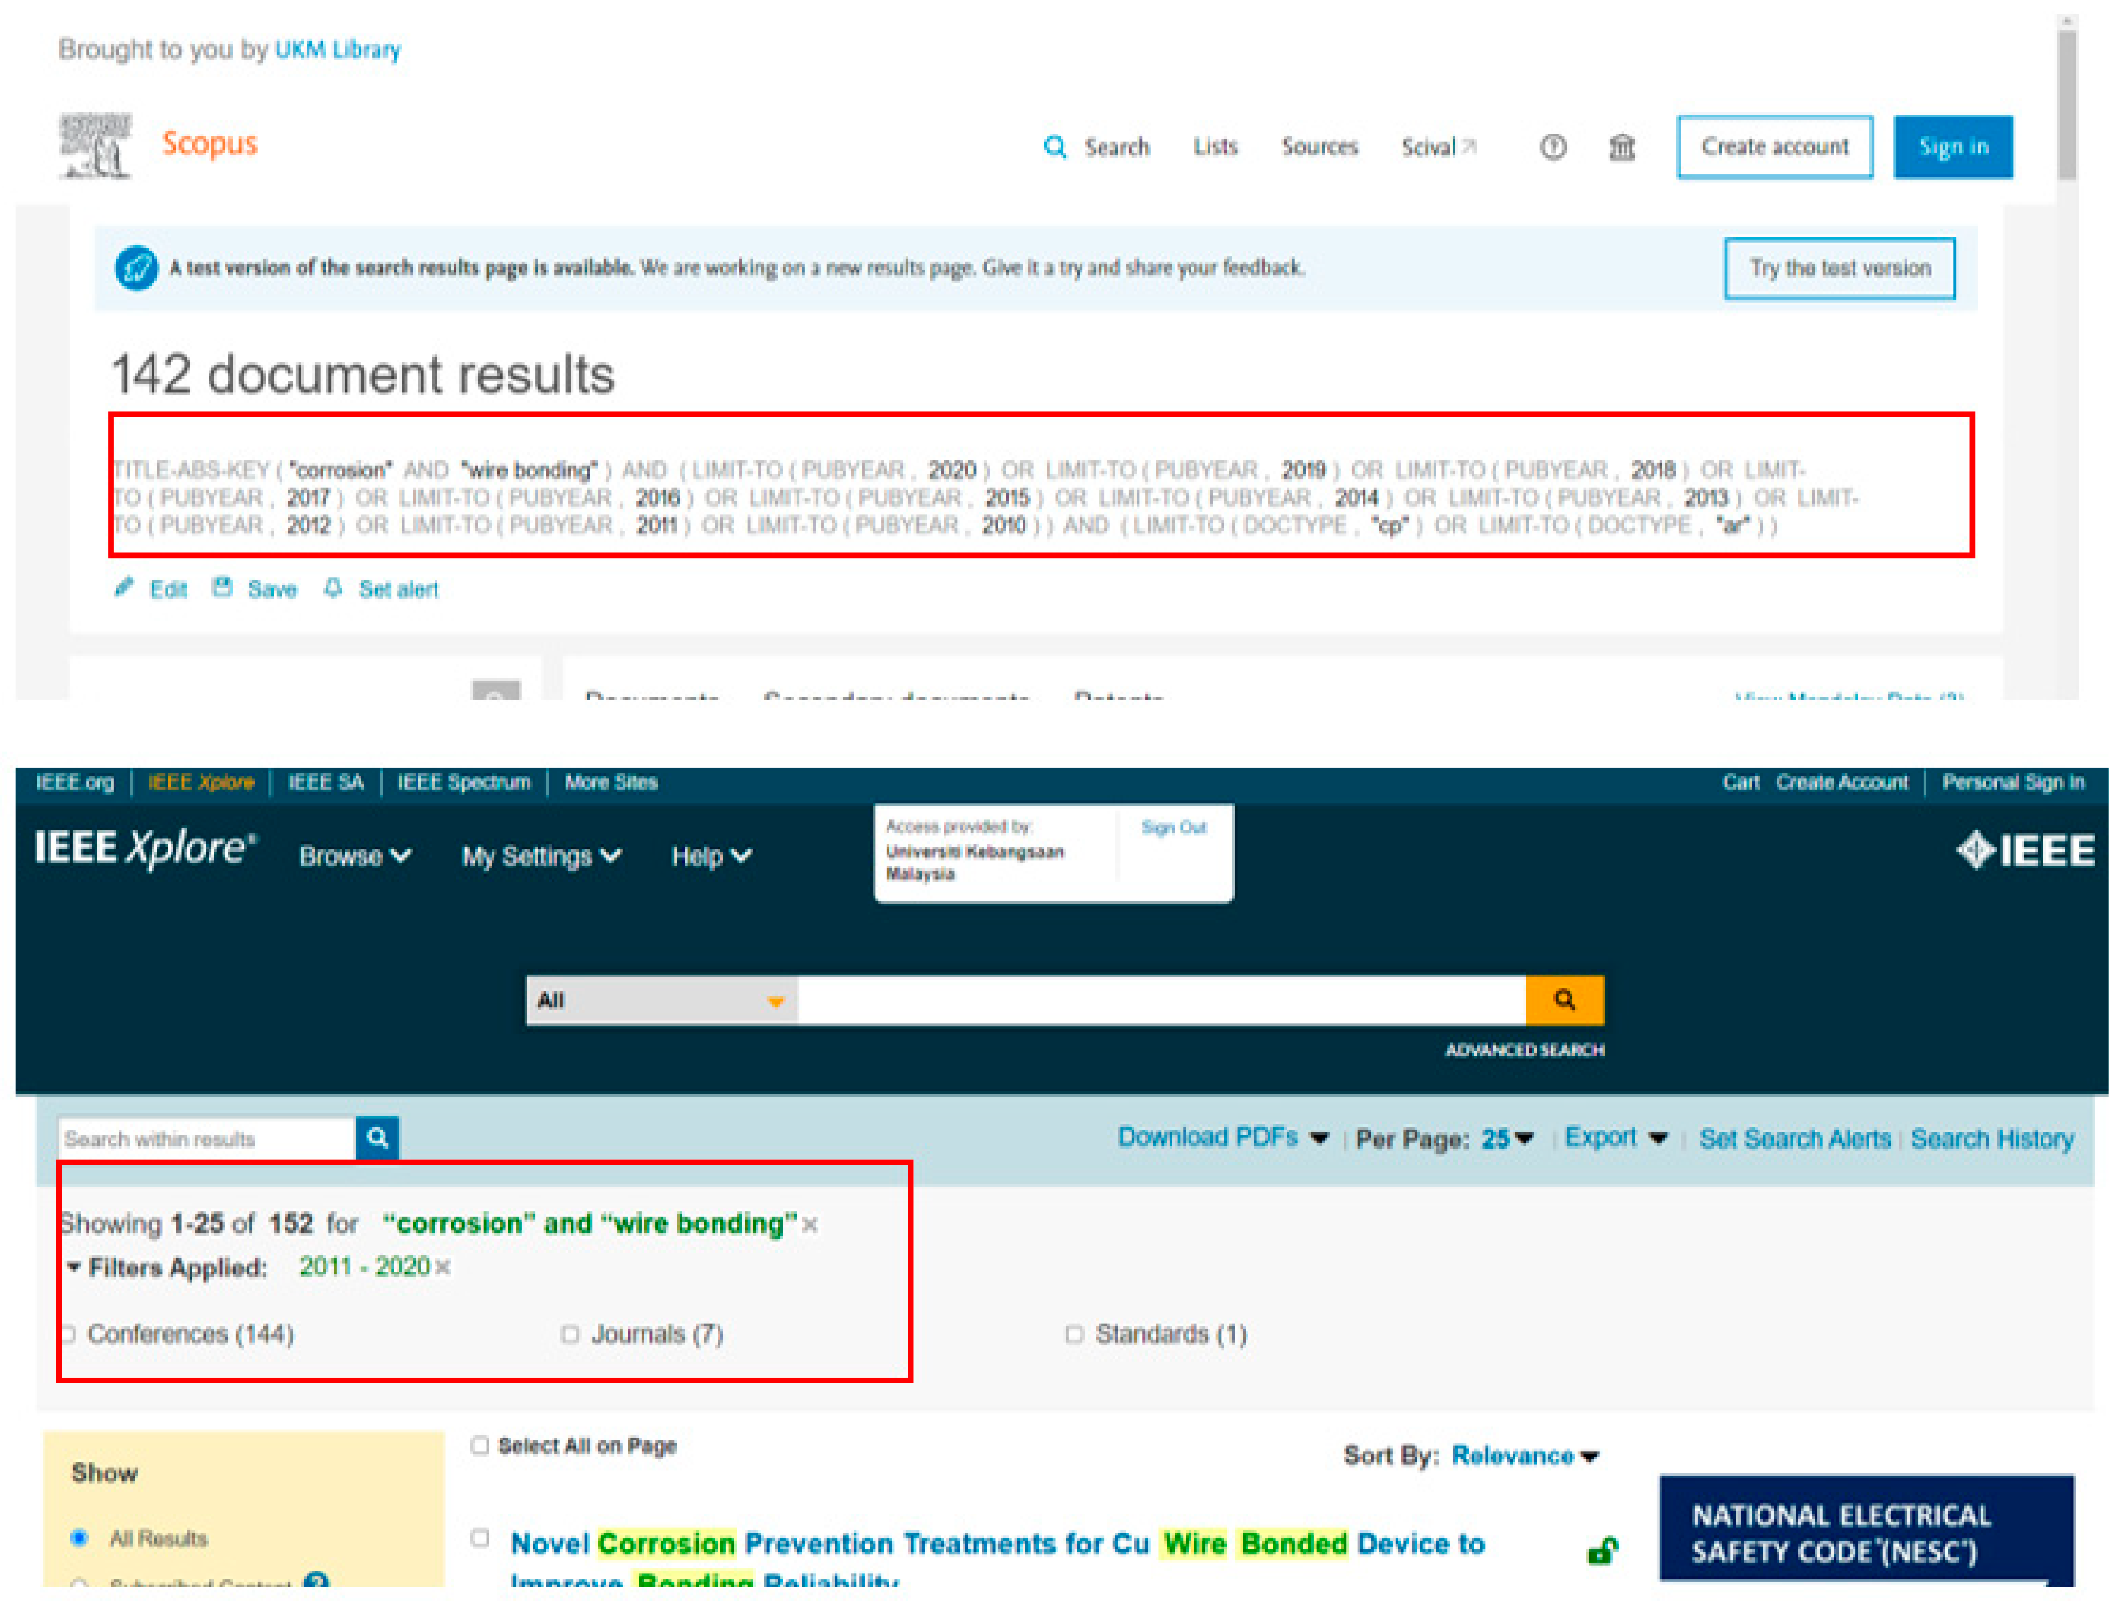The height and width of the screenshot is (1602, 2125).
Task: Select the All Results radio button
Action: [80, 1539]
